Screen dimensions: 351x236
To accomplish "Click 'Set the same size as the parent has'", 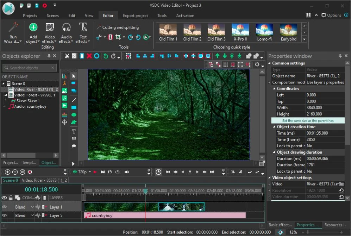I will pyautogui.click(x=307, y=120).
